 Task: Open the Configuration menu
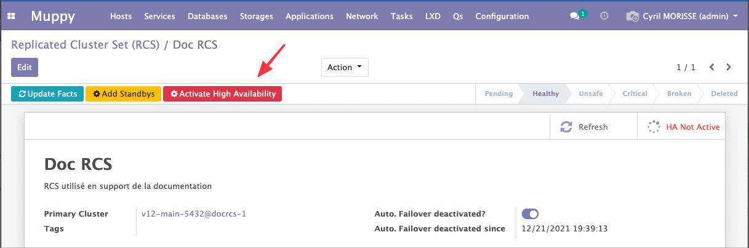pyautogui.click(x=502, y=17)
